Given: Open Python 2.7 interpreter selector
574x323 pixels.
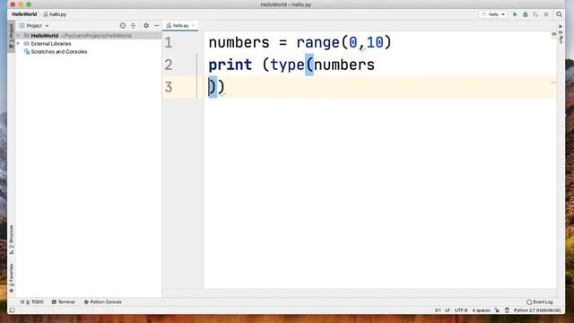Looking at the screenshot, I should point(537,310).
